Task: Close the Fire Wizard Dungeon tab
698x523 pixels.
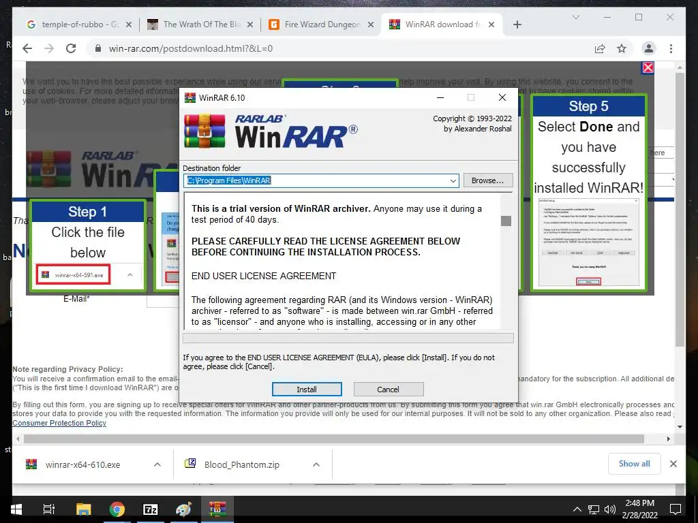Action: point(371,25)
